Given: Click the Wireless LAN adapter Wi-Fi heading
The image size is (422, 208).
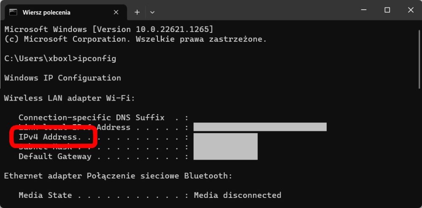Looking at the screenshot, I should point(70,98).
